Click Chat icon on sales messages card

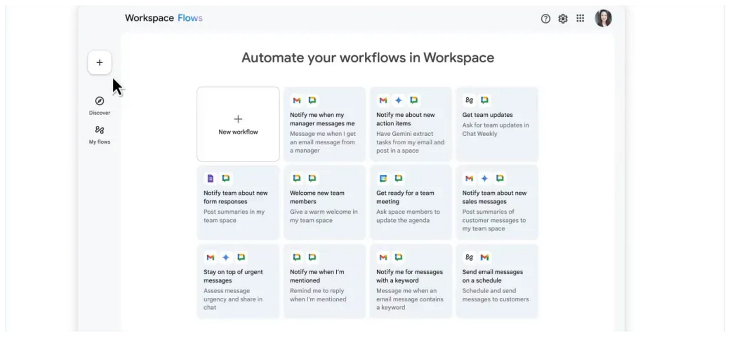click(500, 178)
